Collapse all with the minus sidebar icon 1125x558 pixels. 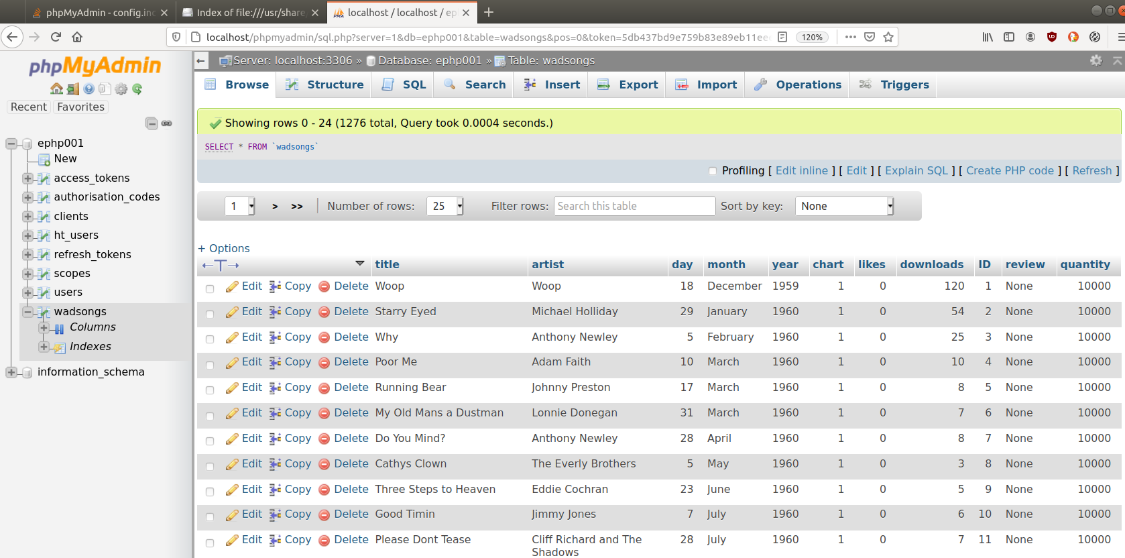(152, 123)
